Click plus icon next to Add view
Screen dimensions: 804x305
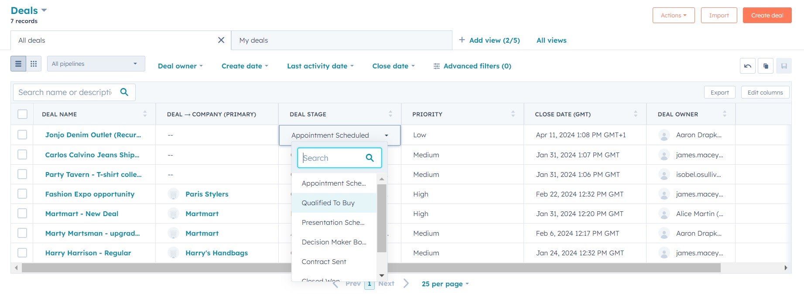pyautogui.click(x=462, y=40)
